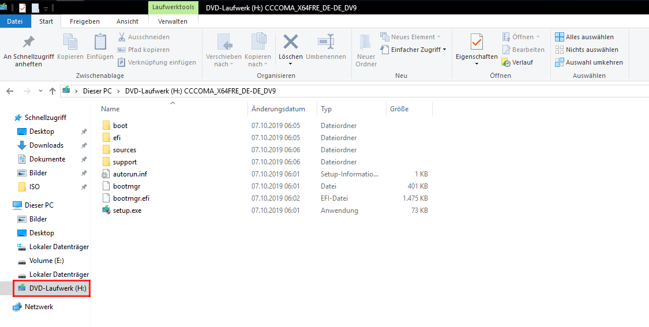649x327 pixels.
Task: Click Dieser PC in the address bar
Action: click(97, 91)
